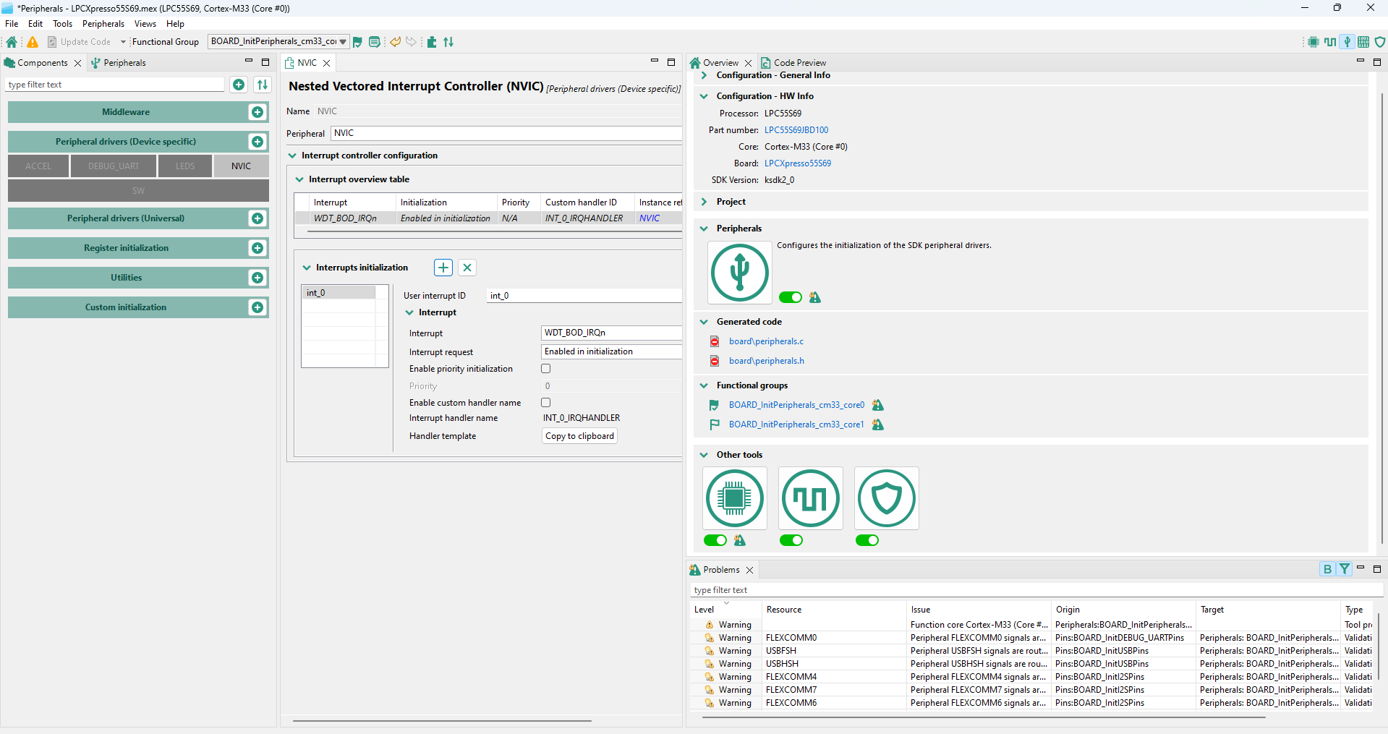Click the B icon in the Problems toolbar

1327,569
